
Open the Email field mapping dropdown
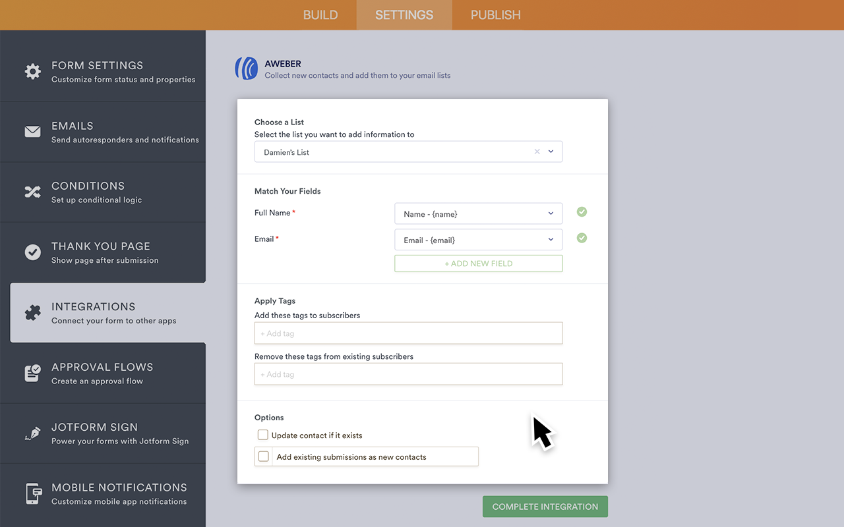click(x=478, y=240)
